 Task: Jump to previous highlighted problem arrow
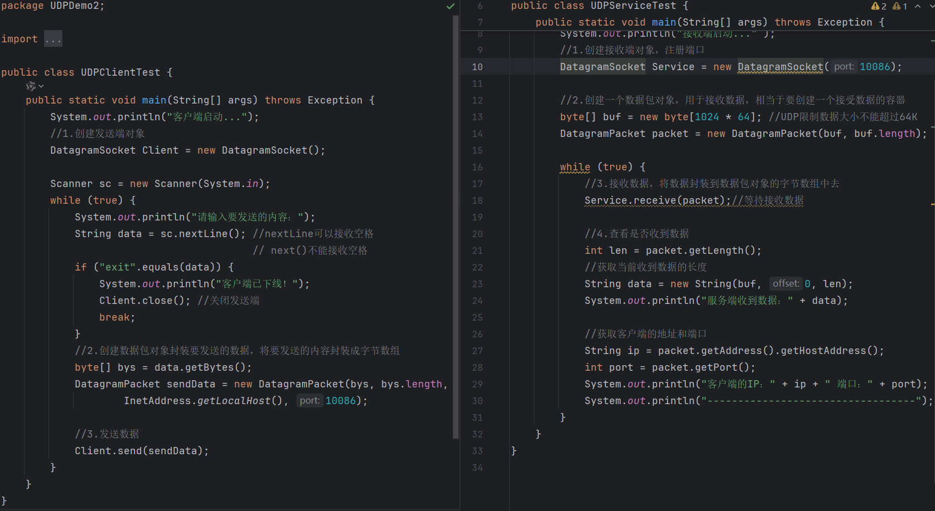pyautogui.click(x=918, y=6)
